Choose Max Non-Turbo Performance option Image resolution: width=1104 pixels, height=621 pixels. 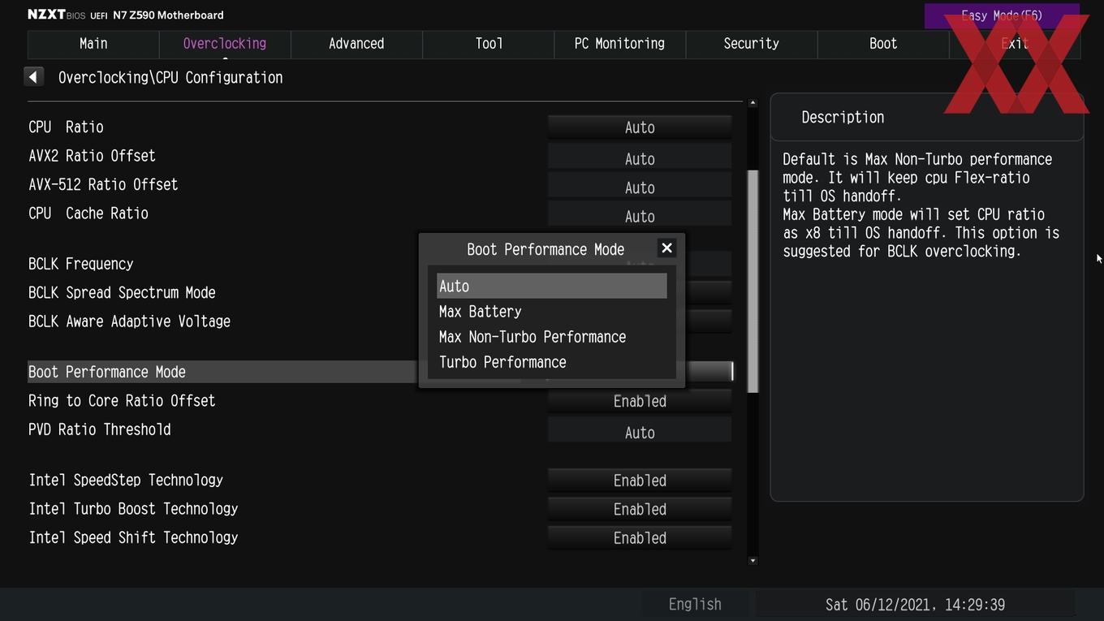point(552,337)
